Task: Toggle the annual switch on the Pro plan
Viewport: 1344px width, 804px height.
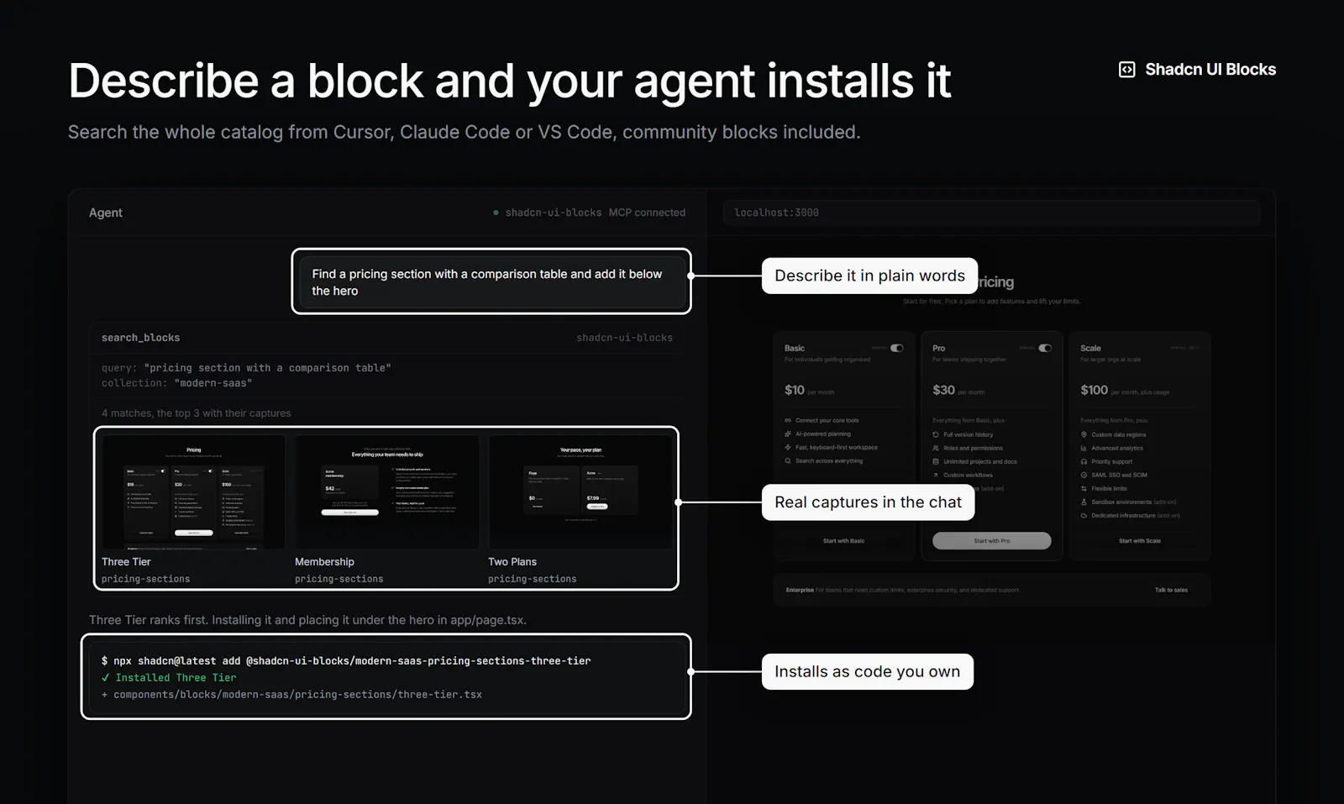Action: [x=1045, y=348]
